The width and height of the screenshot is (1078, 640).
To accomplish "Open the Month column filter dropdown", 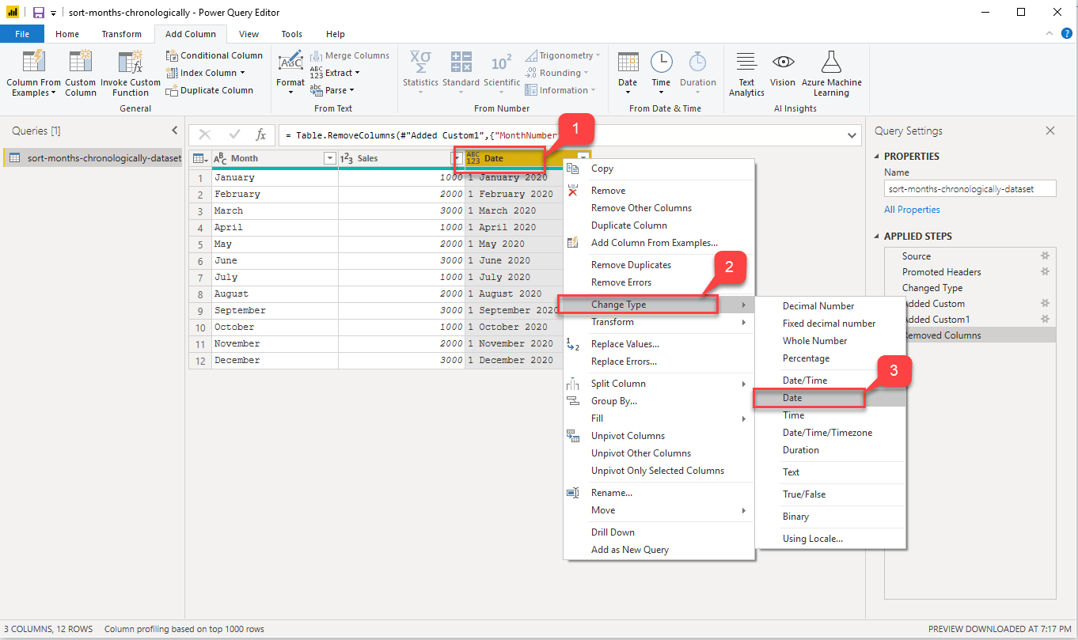I will point(330,157).
